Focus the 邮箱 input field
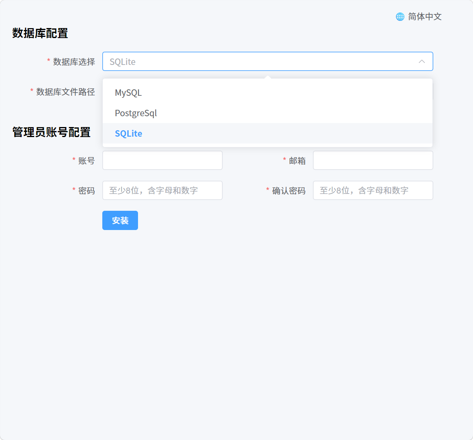The width and height of the screenshot is (473, 440). tap(373, 160)
